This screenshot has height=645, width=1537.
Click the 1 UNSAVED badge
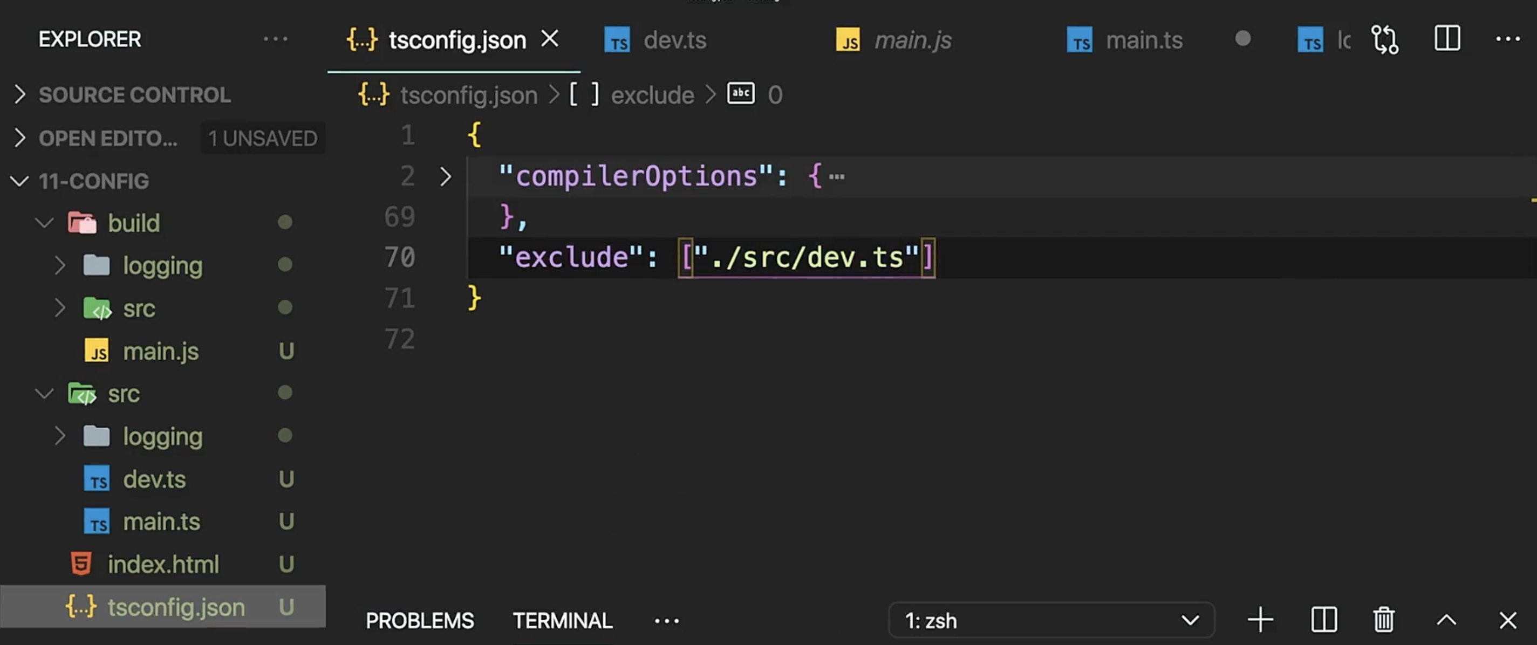pyautogui.click(x=263, y=139)
